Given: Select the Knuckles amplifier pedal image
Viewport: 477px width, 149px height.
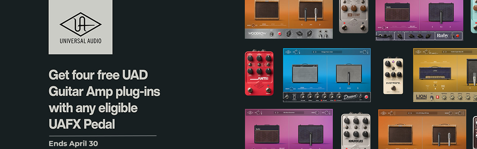Looking at the screenshot, I should pyautogui.click(x=356, y=131).
